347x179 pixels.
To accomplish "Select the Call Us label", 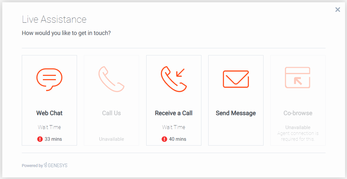I will coord(111,113).
